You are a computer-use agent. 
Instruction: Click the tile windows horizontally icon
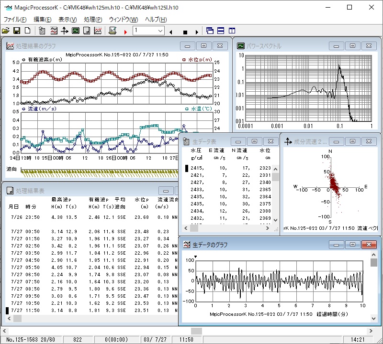(x=221, y=31)
